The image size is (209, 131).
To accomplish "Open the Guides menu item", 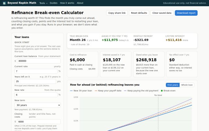I will [x=54, y=3].
